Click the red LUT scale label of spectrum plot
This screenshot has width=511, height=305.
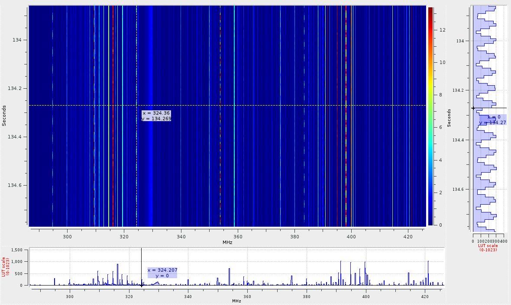6,267
